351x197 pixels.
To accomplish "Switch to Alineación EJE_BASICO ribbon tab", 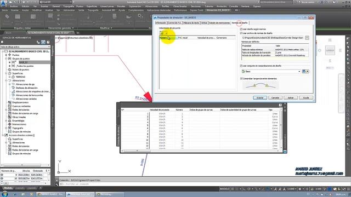I will pyautogui.click(x=218, y=10).
